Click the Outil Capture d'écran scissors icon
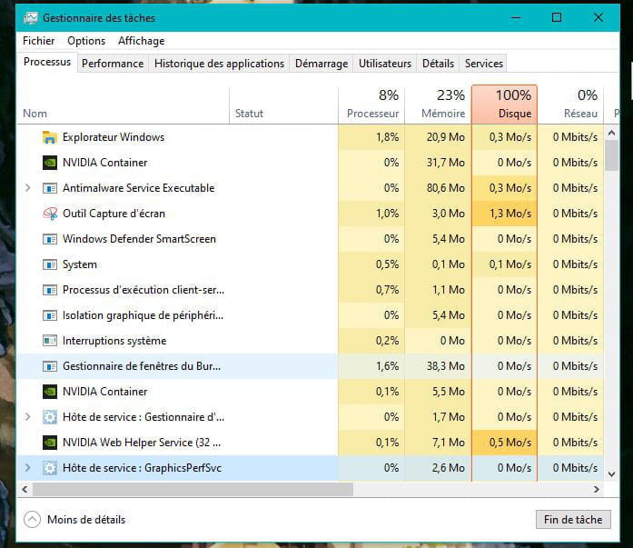Image resolution: width=633 pixels, height=548 pixels. tap(50, 214)
